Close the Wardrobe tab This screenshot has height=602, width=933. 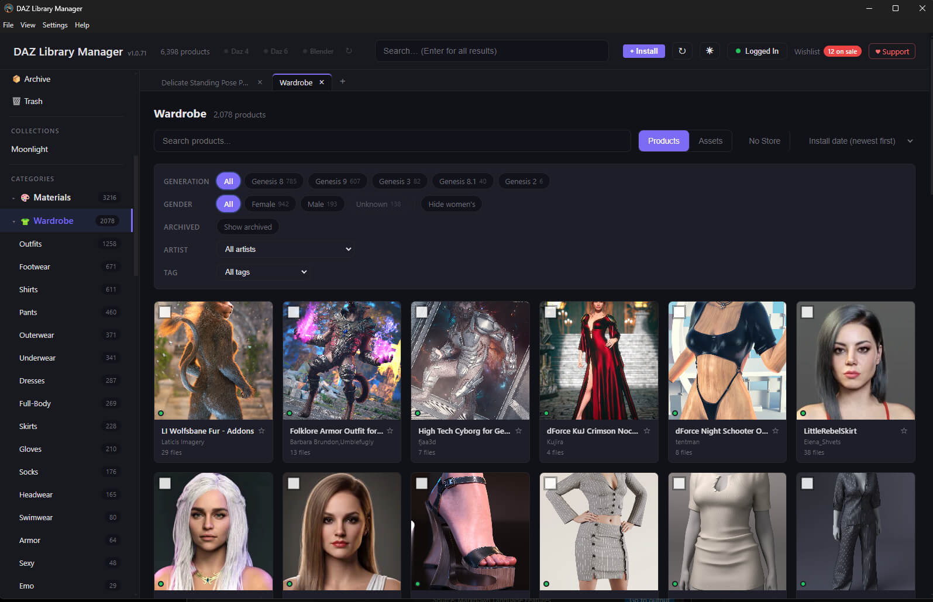[x=322, y=82]
